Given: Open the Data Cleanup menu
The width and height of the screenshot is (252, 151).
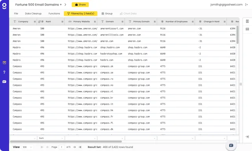Looking at the screenshot, I should [33, 13].
